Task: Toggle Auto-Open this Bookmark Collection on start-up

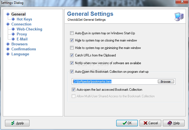Action: pos(72,72)
